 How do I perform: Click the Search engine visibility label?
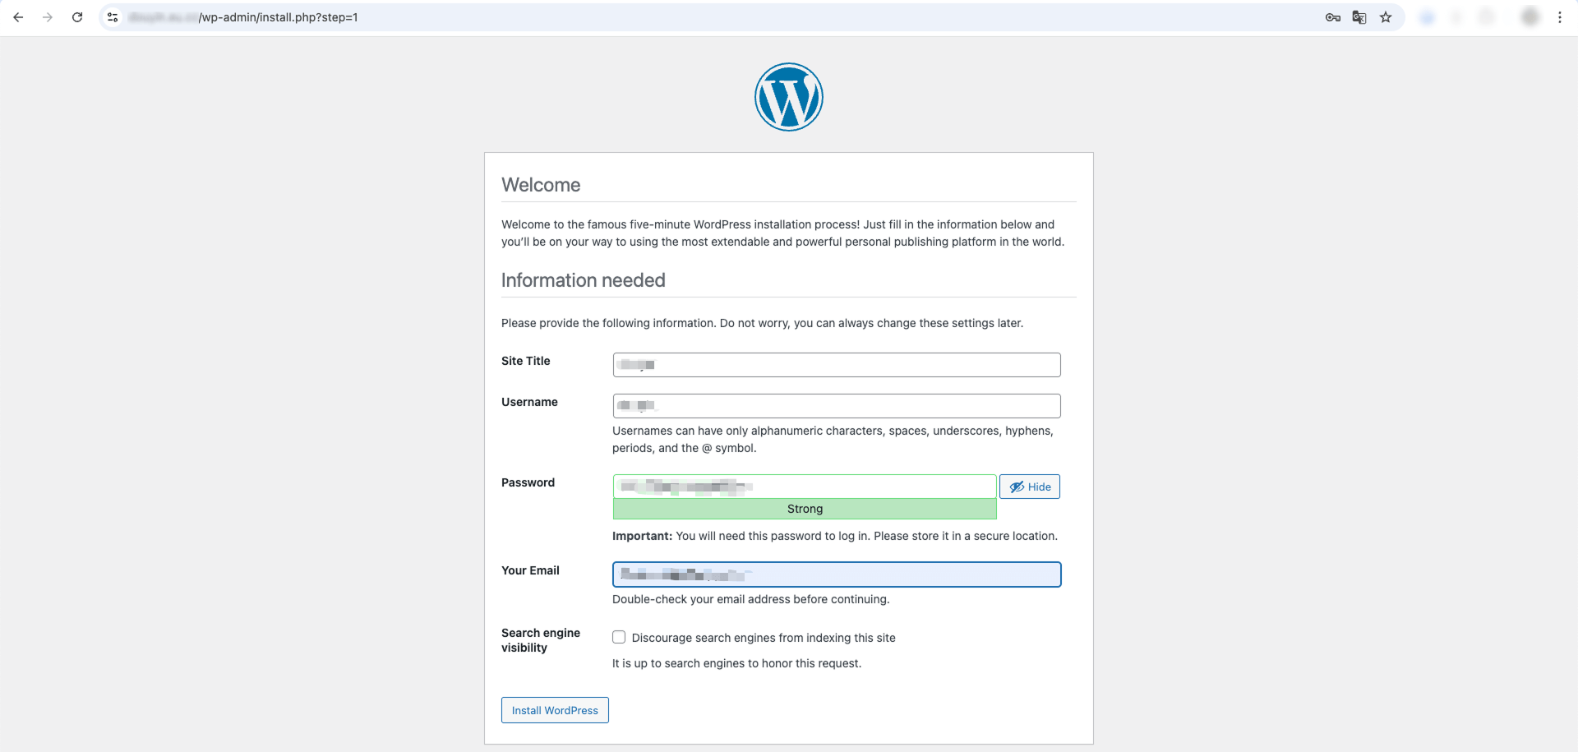click(541, 640)
